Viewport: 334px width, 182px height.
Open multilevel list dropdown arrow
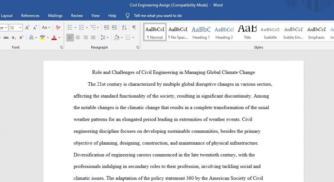[x=98, y=27]
